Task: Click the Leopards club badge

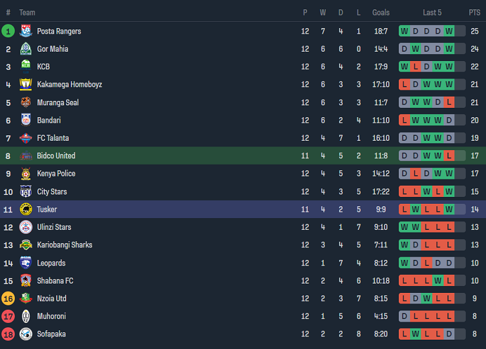Action: coord(26,263)
